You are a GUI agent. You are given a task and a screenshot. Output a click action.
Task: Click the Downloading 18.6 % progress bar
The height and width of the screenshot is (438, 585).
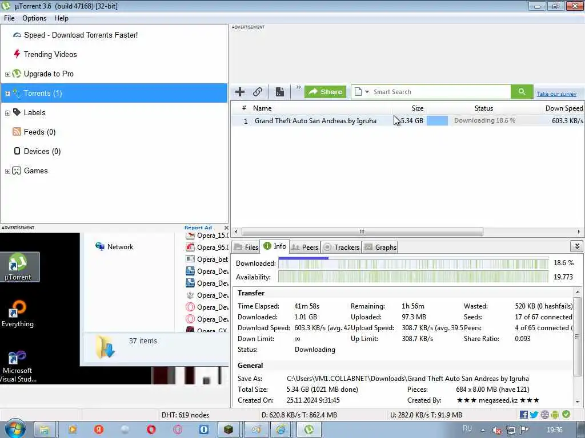pyautogui.click(x=483, y=121)
